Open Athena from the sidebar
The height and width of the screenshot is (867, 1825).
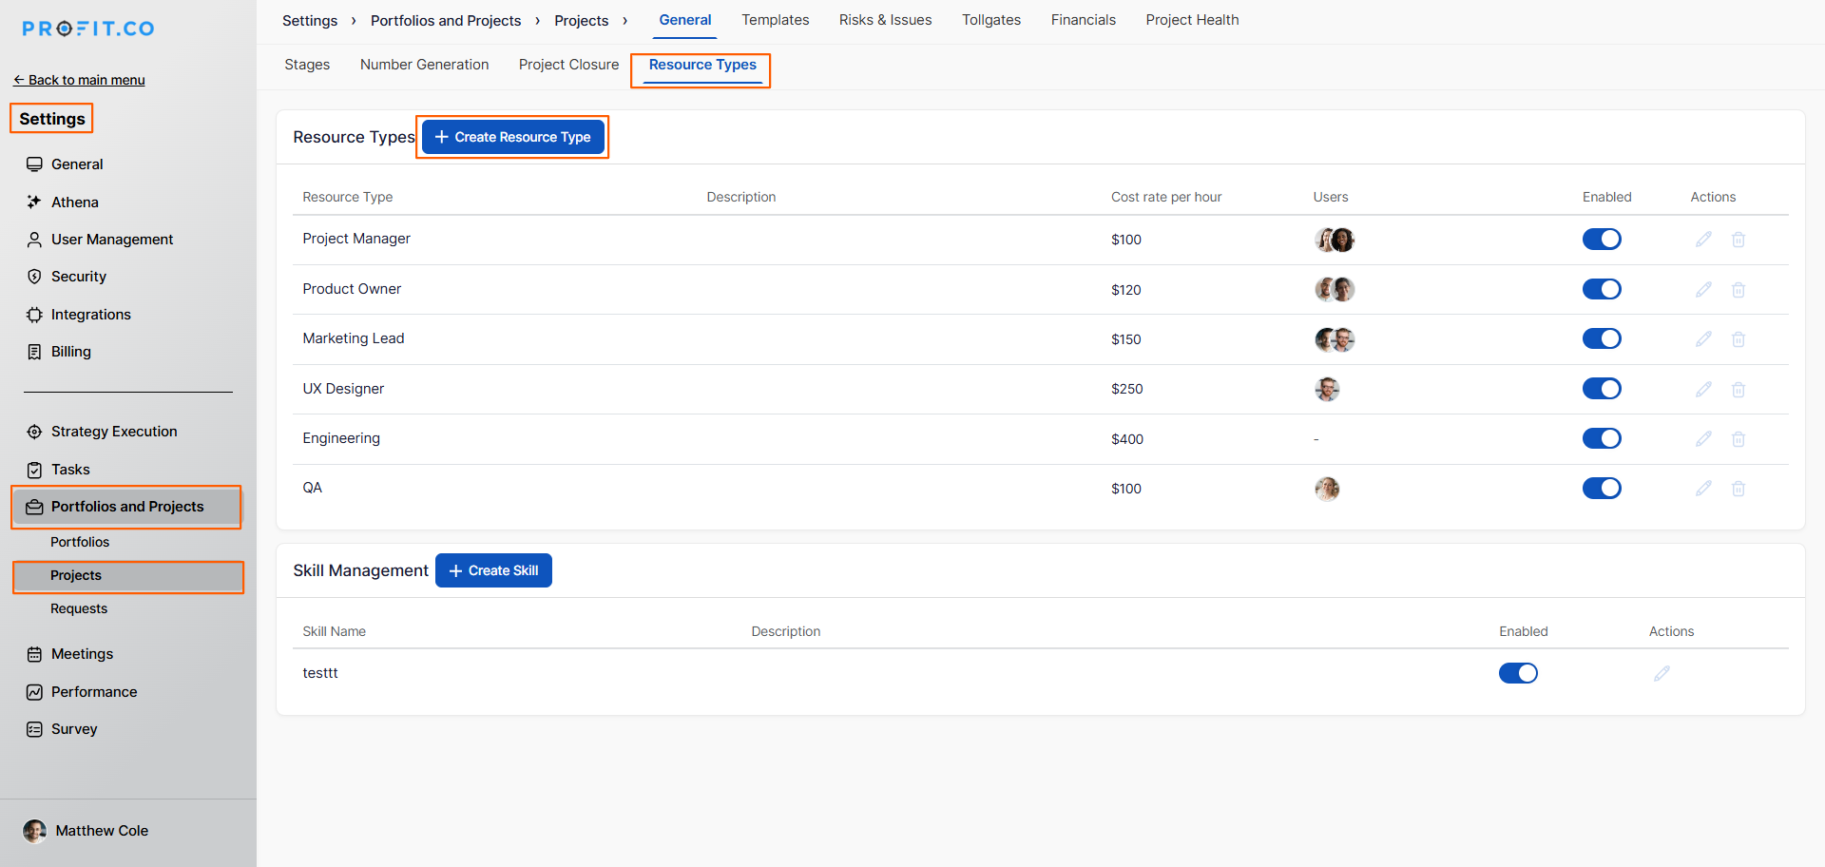[x=74, y=202]
